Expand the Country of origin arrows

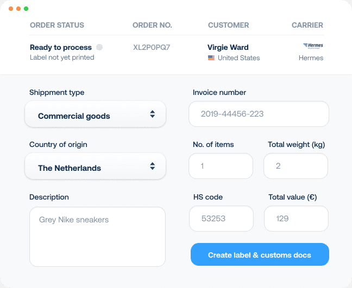coord(153,166)
